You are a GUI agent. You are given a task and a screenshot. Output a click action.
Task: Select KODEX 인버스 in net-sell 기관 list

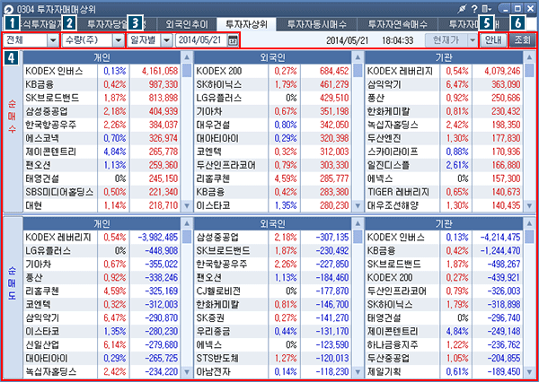coord(444,237)
